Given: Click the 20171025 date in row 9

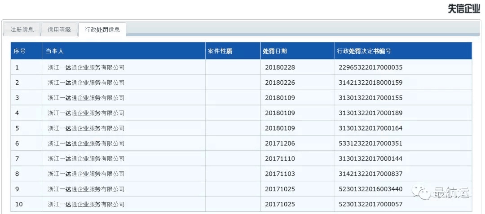Looking at the screenshot, I should click(x=280, y=189).
